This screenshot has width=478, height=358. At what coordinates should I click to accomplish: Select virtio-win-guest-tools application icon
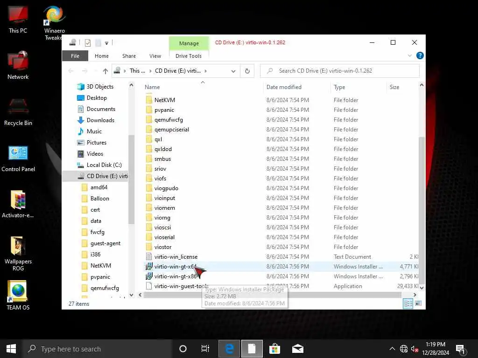click(x=149, y=286)
